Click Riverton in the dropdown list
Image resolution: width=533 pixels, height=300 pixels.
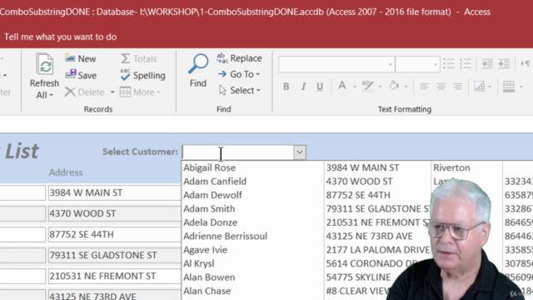coord(451,167)
